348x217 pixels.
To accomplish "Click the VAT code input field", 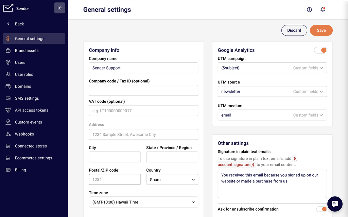I will click(144, 111).
